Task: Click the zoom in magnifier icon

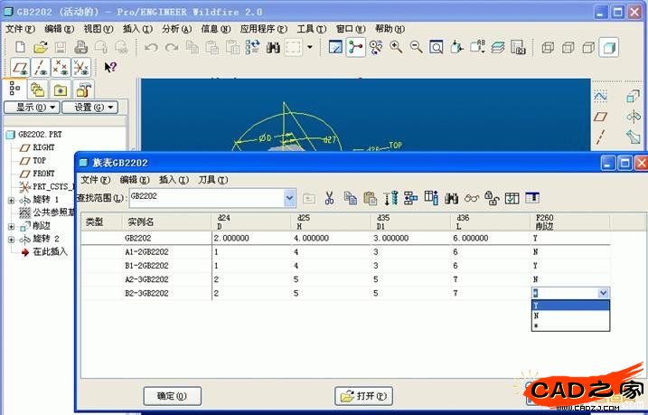Action: (x=396, y=47)
